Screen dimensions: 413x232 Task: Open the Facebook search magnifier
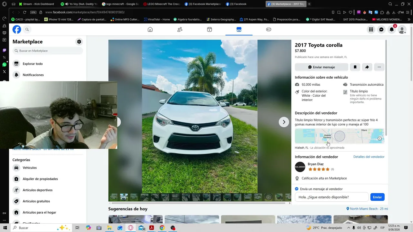point(27,30)
